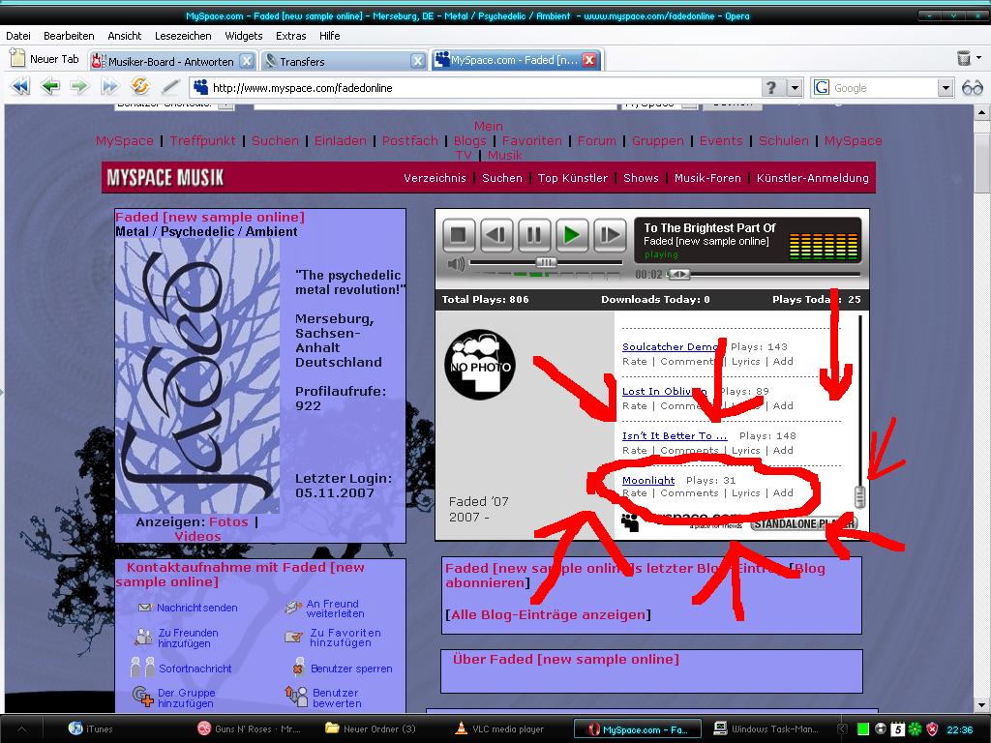Open the Bearbeiten menu

pos(69,36)
